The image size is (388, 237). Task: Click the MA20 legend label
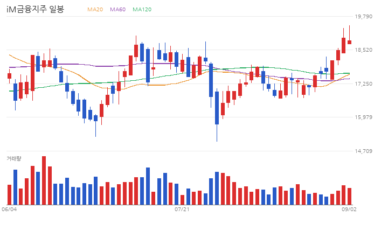coord(95,9)
